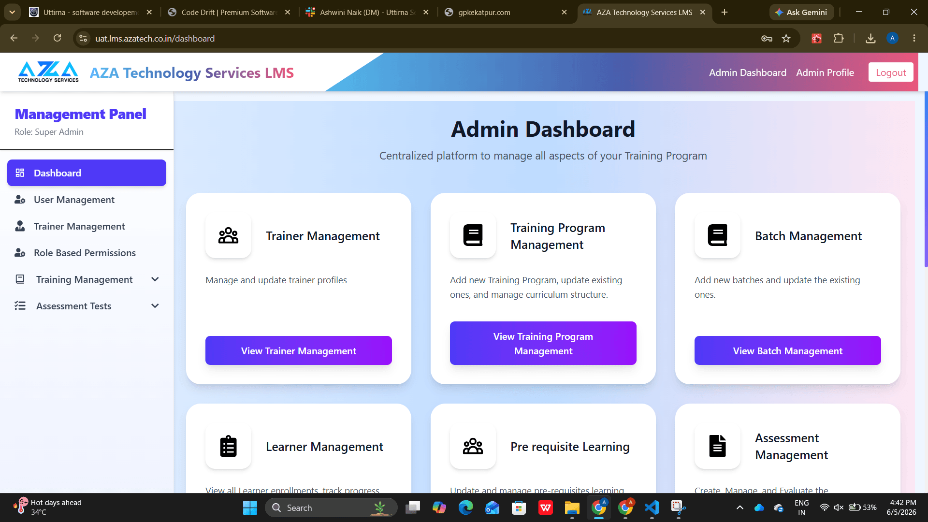This screenshot has width=928, height=522.
Task: Click the Trainer Management card icon
Action: pyautogui.click(x=228, y=235)
